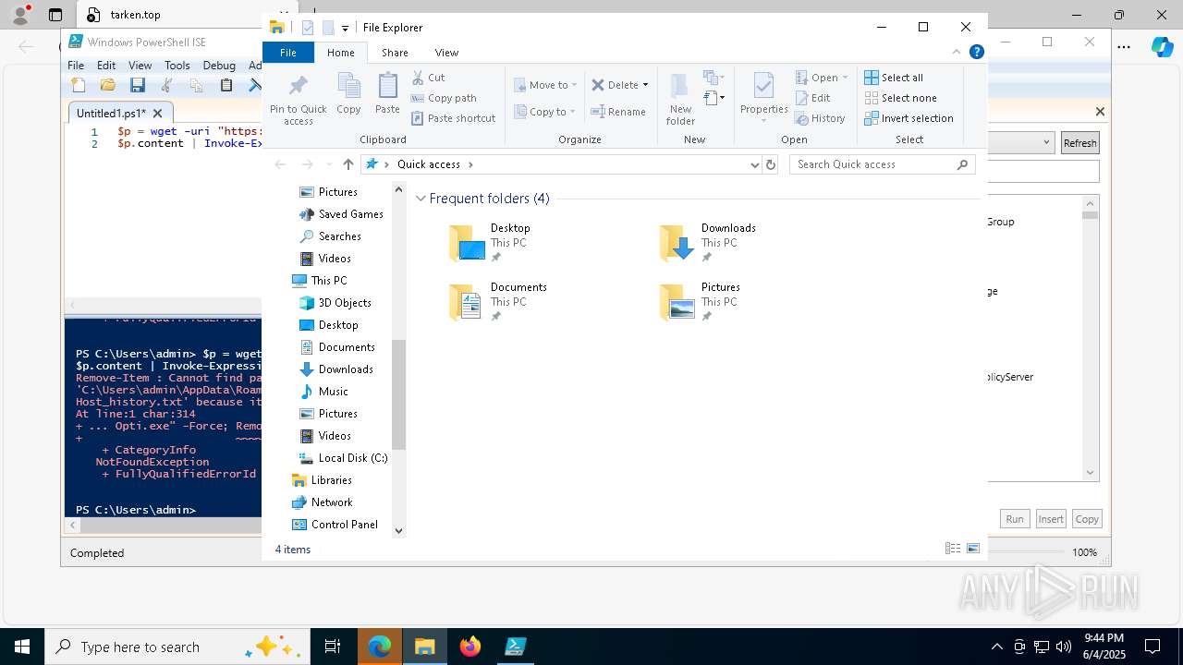Click PowerShell ISE Save icon
Viewport: 1183px width, 665px height.
(138, 86)
